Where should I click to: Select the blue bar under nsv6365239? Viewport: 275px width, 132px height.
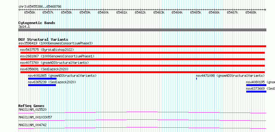point(42,85)
